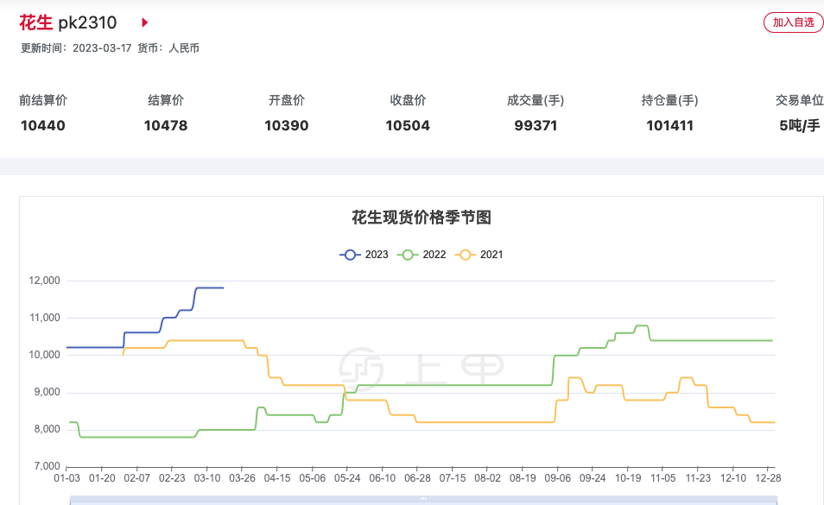Click the 开盘价 value 10390
824x505 pixels.
point(286,126)
